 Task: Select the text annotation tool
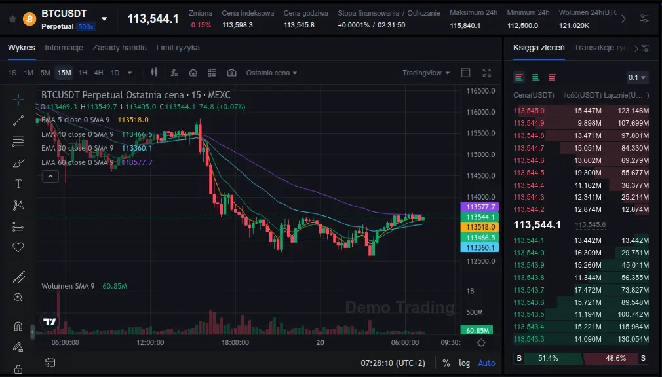pos(18,184)
